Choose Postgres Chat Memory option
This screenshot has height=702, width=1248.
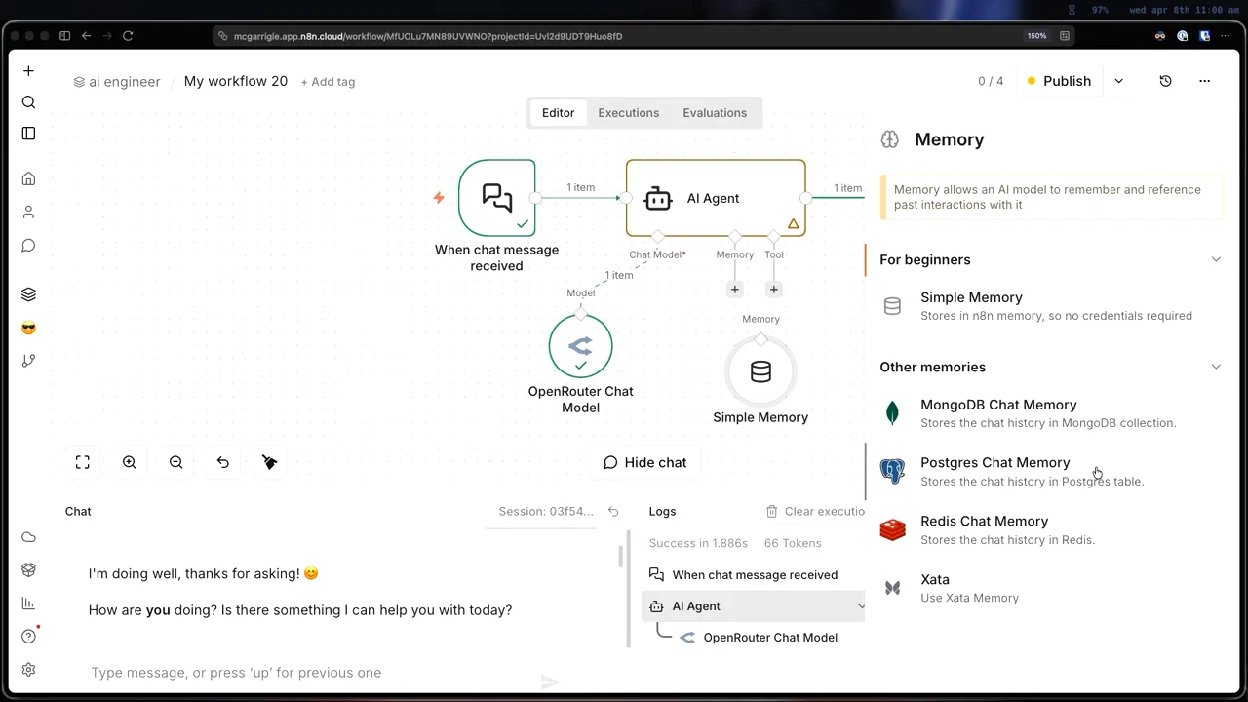(x=1051, y=472)
